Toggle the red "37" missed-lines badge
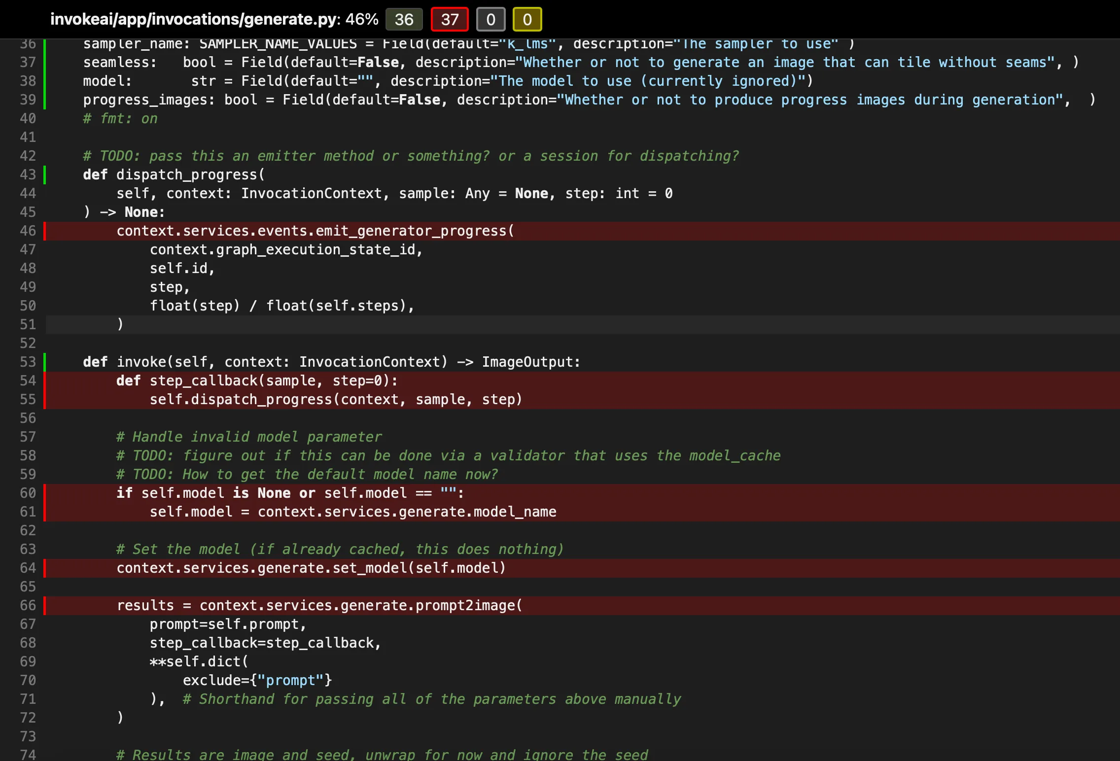The width and height of the screenshot is (1120, 761). [x=449, y=20]
